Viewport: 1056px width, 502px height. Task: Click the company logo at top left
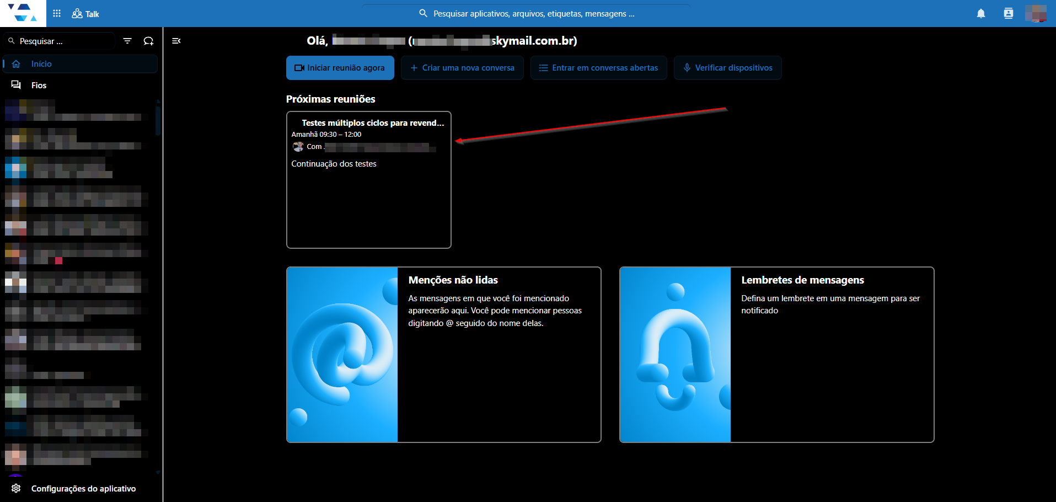click(x=23, y=13)
